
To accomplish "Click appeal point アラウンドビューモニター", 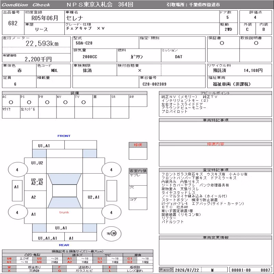I will (184, 108).
